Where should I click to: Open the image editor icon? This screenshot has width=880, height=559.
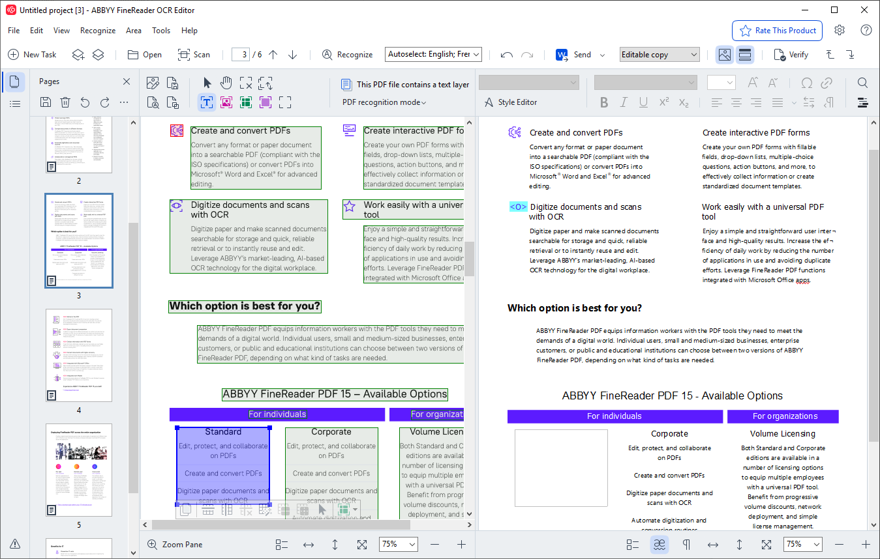coord(153,83)
